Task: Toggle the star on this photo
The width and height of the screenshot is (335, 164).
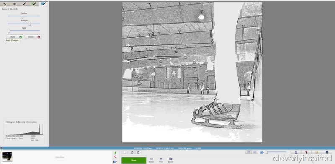Action: pyautogui.click(x=125, y=152)
